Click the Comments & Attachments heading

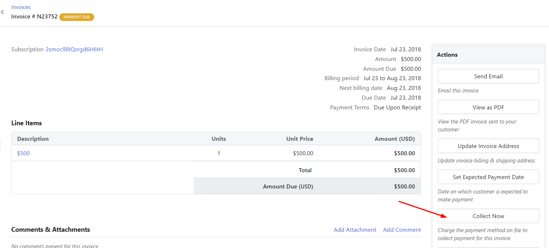(51, 230)
